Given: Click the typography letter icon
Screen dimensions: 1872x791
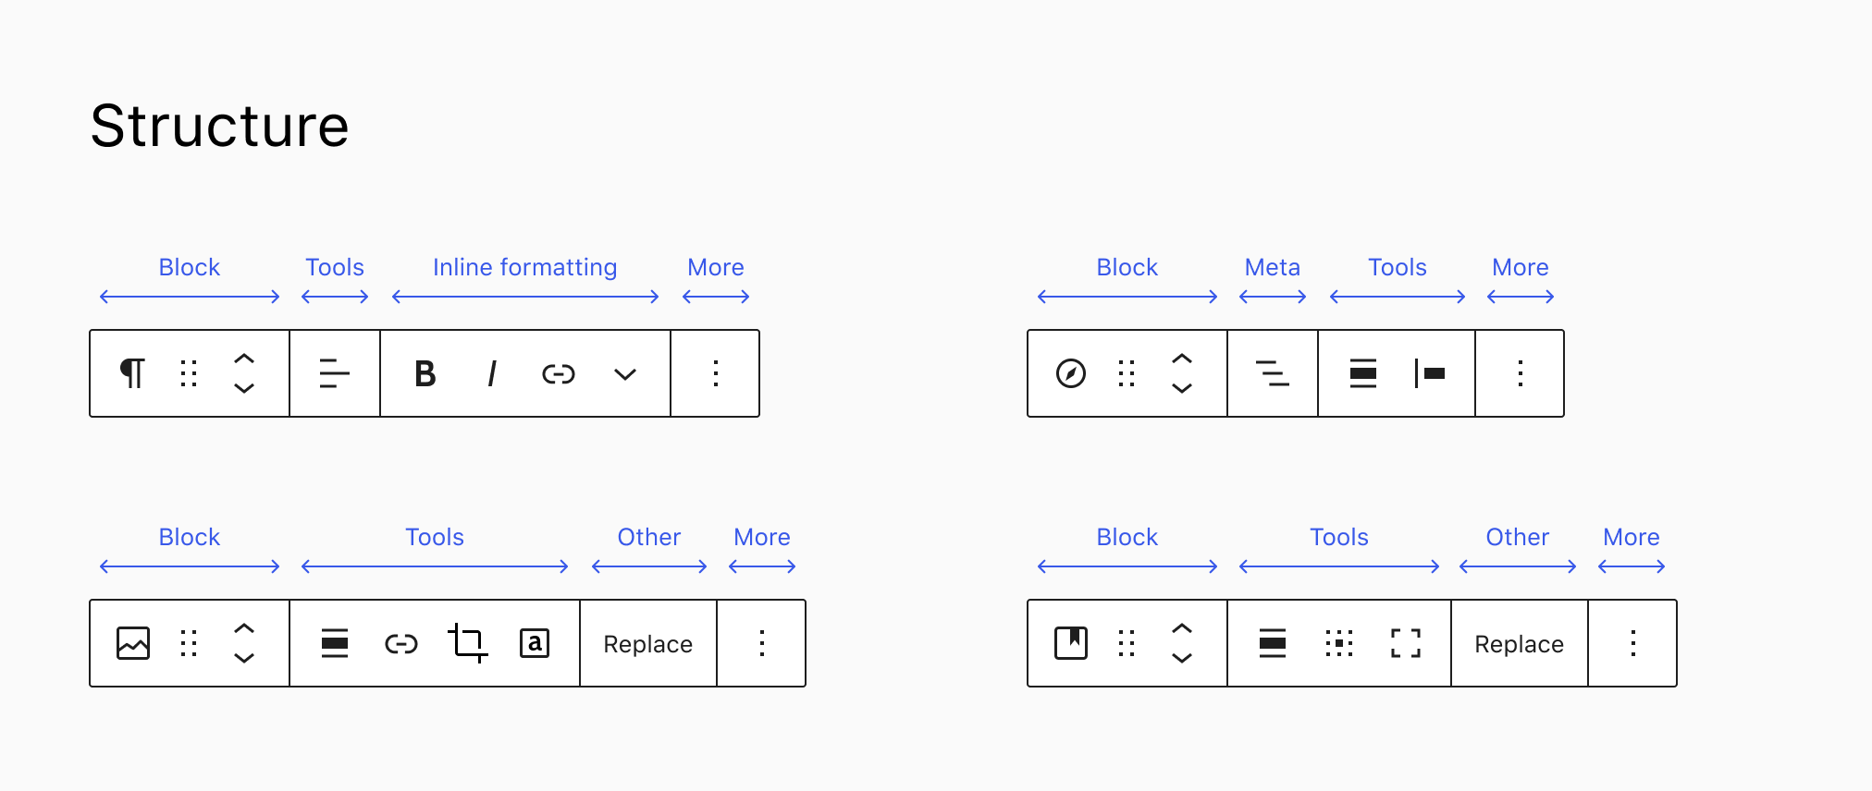Looking at the screenshot, I should point(535,642).
